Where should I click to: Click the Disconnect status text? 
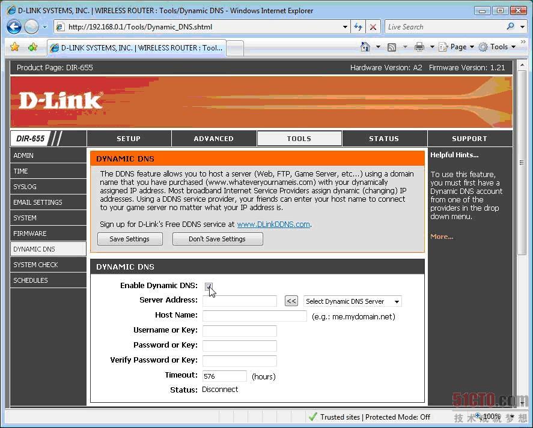(x=220, y=389)
